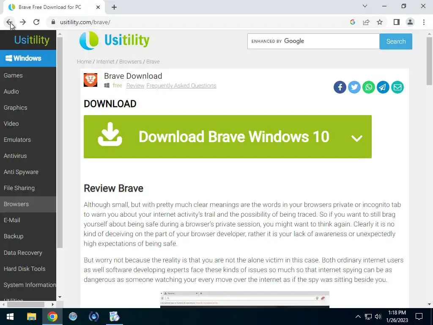Open the Windows section in sidebar
This screenshot has height=325, width=433.
click(x=28, y=58)
